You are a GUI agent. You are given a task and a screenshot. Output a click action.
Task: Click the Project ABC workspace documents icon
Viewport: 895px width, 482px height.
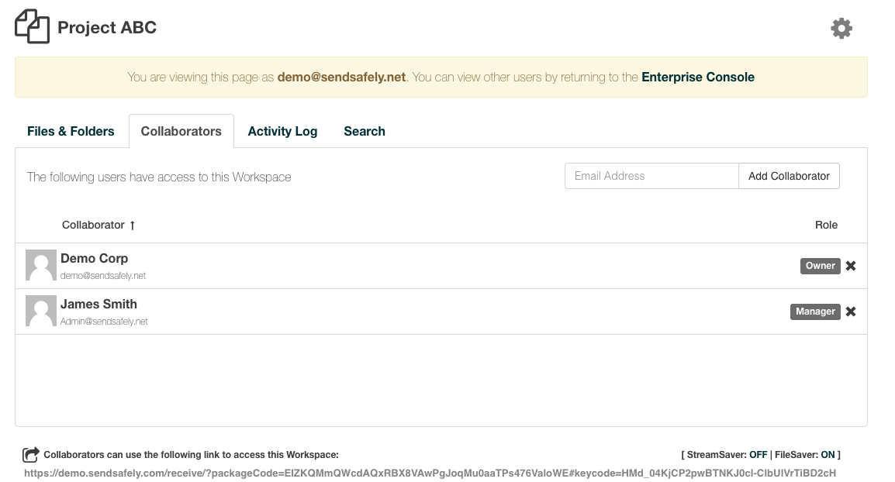click(32, 26)
